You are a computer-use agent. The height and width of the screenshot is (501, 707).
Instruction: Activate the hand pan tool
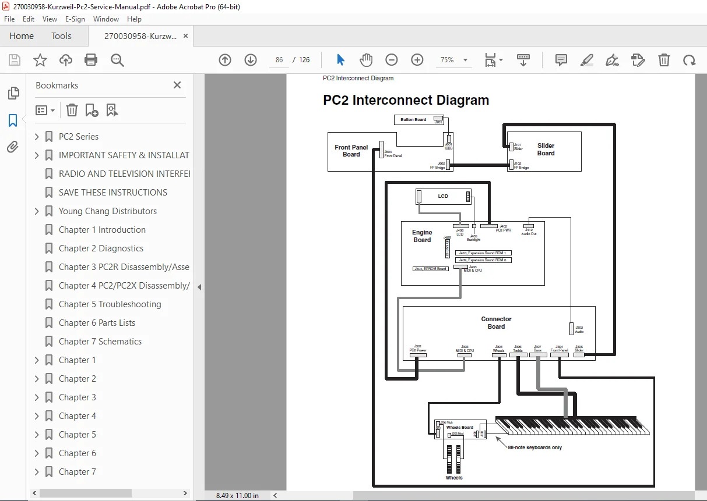pos(366,60)
